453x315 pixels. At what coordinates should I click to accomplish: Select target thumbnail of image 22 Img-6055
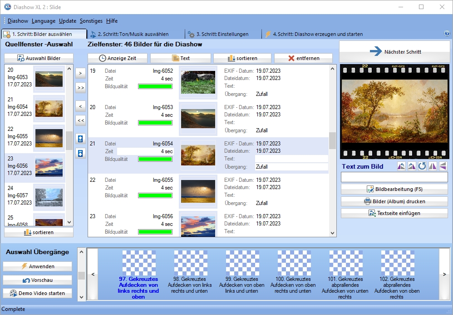(x=198, y=191)
